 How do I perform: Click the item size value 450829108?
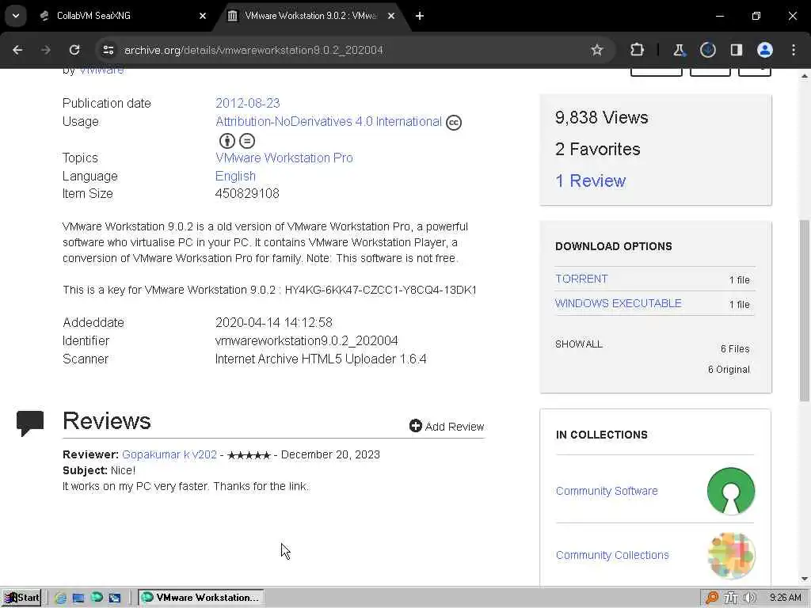coord(247,193)
